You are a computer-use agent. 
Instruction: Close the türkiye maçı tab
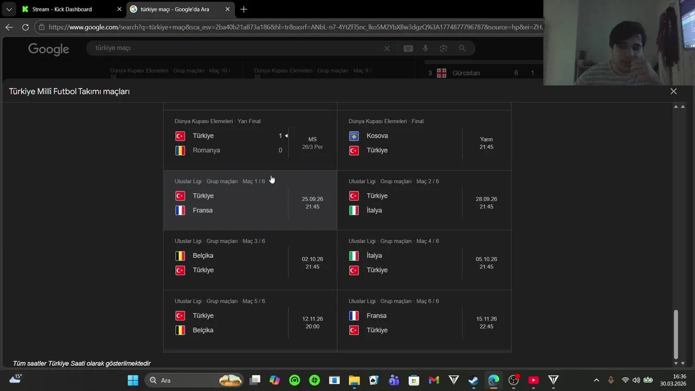228,9
